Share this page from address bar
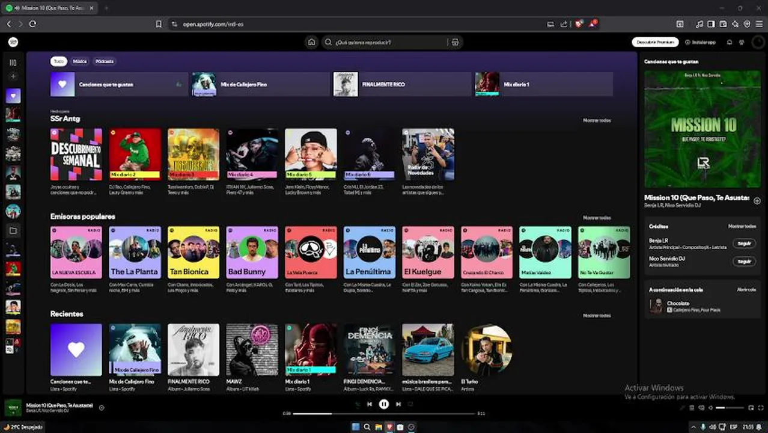Image resolution: width=768 pixels, height=433 pixels. (x=564, y=24)
